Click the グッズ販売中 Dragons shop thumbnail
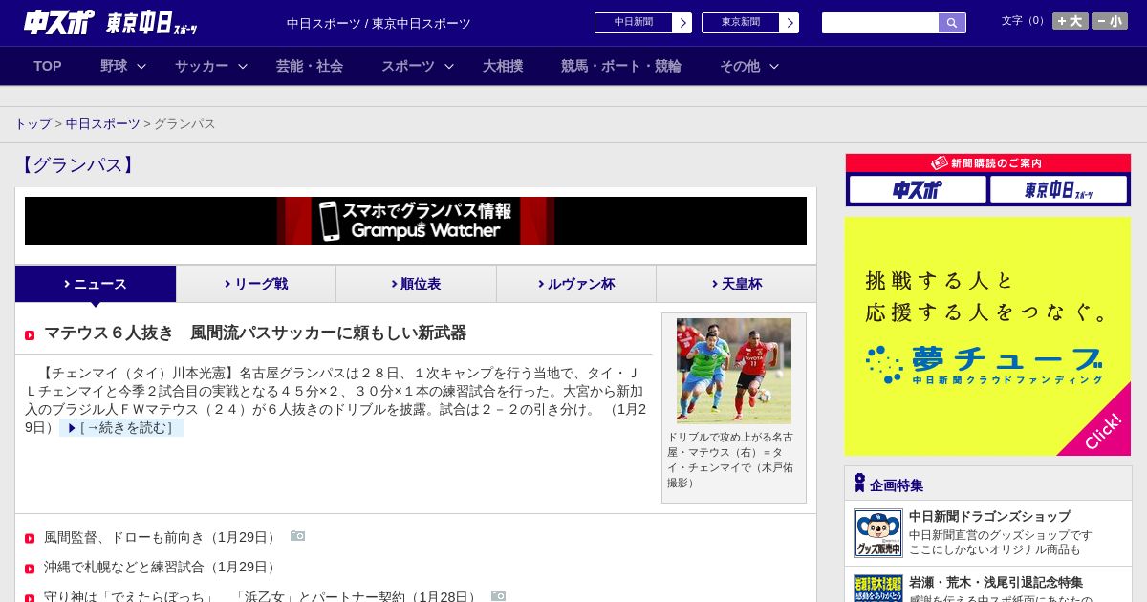 click(x=878, y=533)
